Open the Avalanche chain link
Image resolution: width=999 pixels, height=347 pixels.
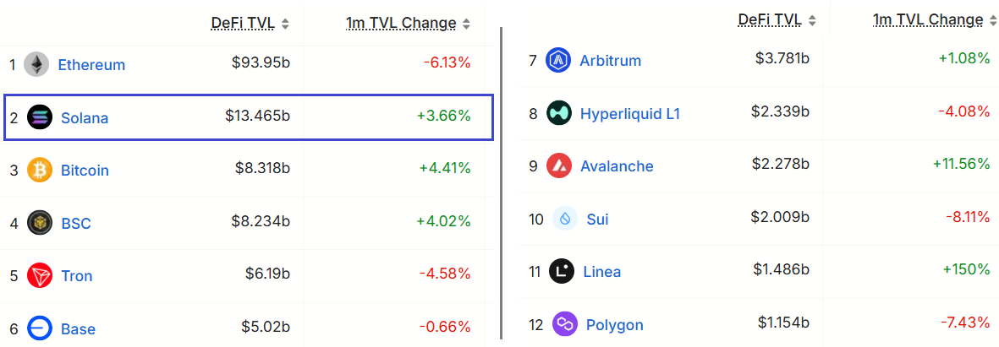coord(617,166)
